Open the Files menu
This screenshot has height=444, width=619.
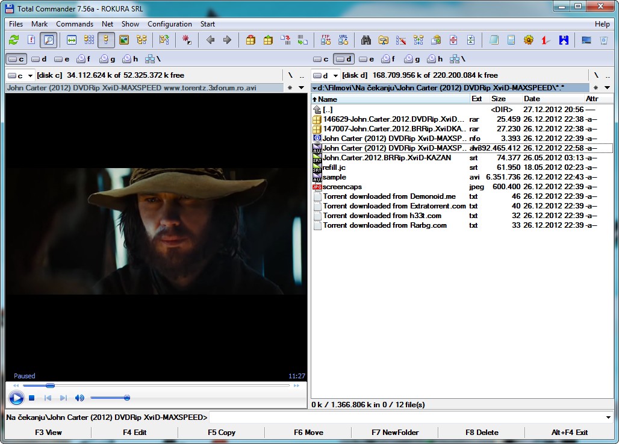(16, 24)
